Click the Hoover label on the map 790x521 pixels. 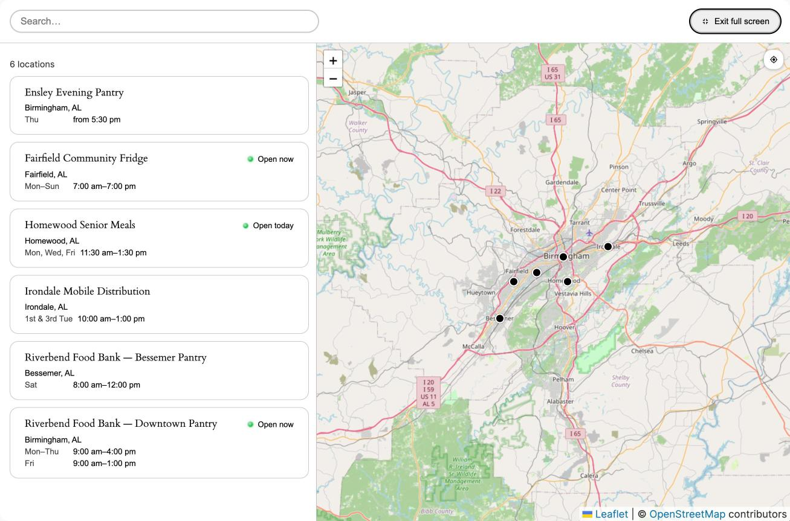[x=565, y=327]
